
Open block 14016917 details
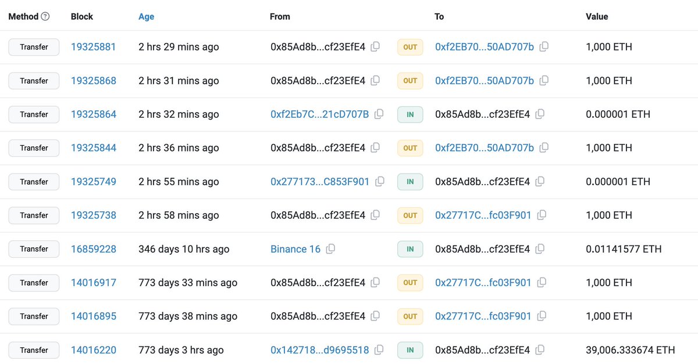[x=94, y=283]
